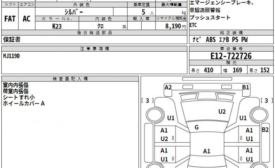Click the '純正装備' header
Viewport: 275px width, 168px height.
click(231, 33)
